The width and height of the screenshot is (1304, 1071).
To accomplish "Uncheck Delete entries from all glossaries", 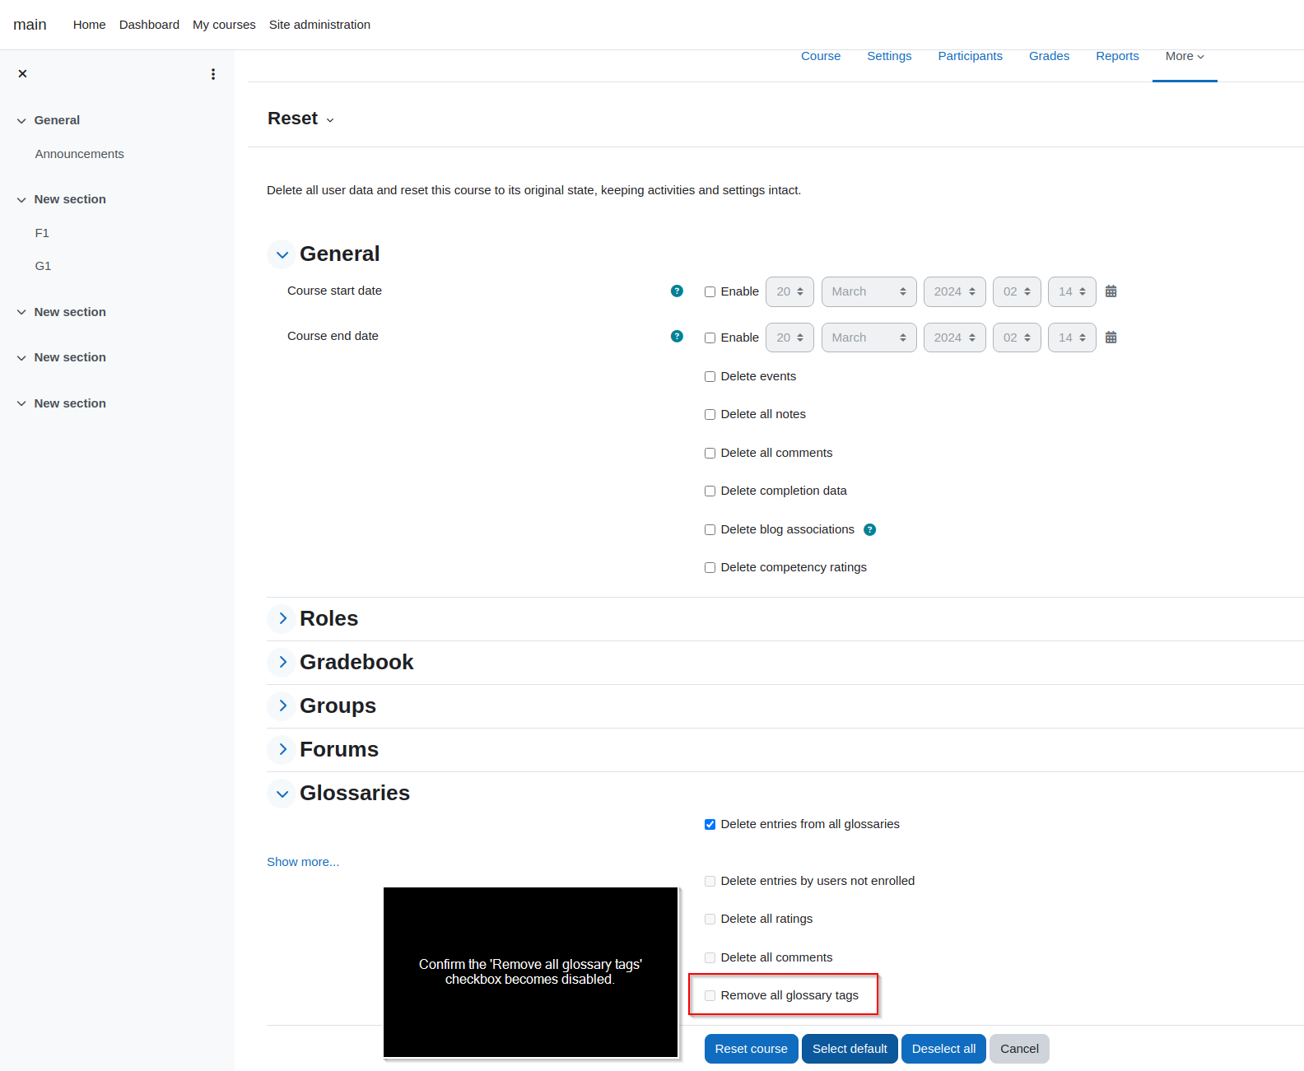I will (x=710, y=824).
